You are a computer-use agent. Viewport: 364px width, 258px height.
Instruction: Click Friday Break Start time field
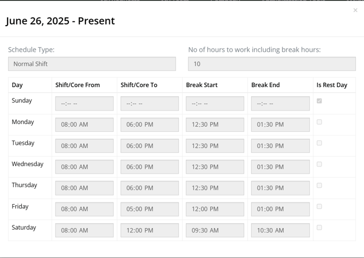215,209
